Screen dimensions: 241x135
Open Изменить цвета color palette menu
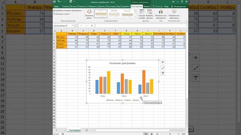[89, 14]
